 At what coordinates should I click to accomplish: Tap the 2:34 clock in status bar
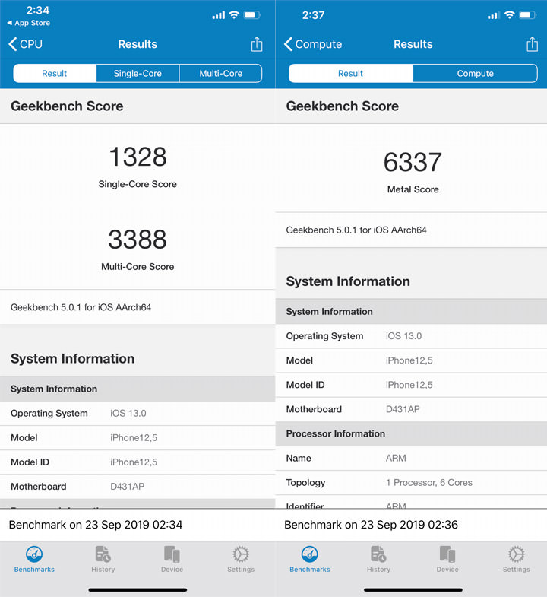[38, 10]
